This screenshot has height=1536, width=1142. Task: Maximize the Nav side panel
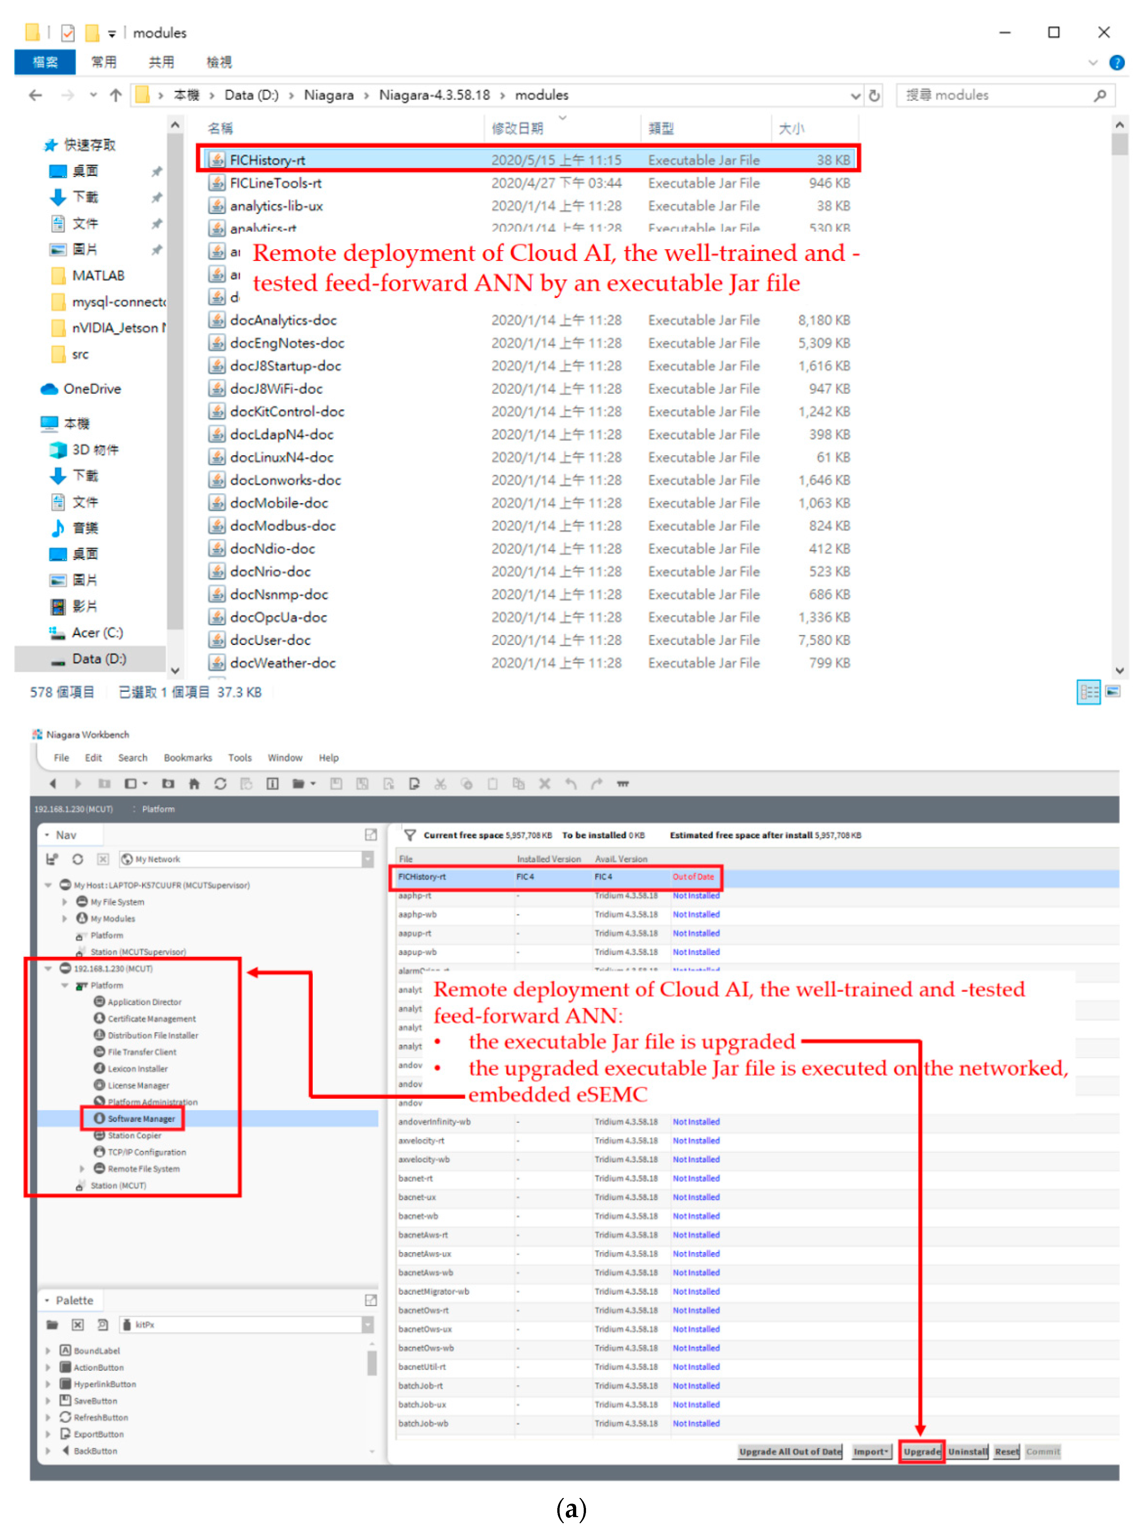click(371, 835)
